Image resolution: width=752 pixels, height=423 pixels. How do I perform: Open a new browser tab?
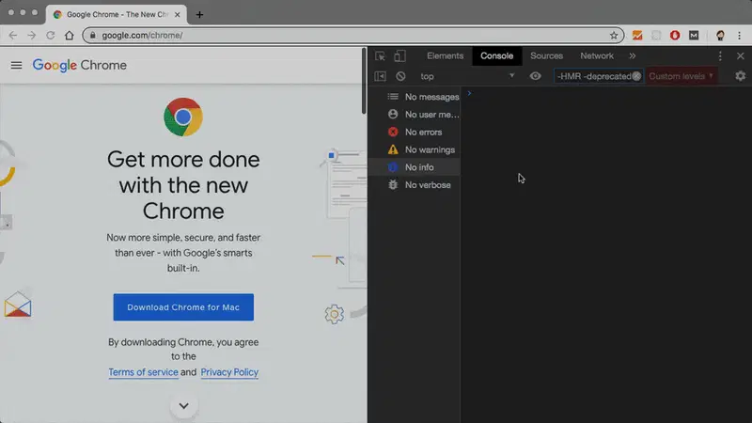[199, 15]
